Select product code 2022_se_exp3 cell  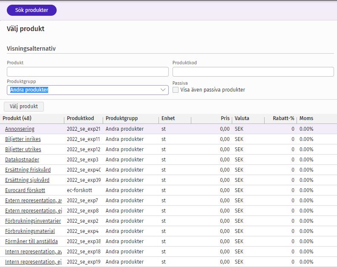point(83,160)
